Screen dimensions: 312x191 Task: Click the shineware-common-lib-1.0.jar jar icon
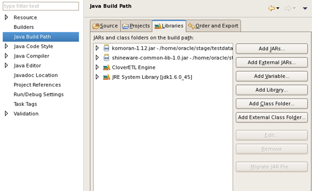(x=106, y=57)
